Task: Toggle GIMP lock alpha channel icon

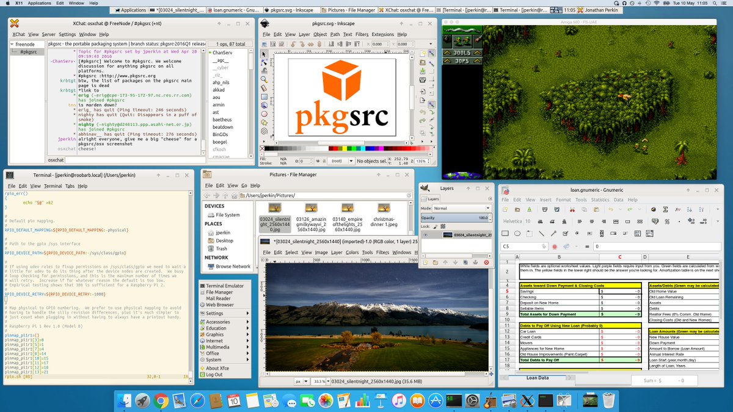Action: coord(443,226)
